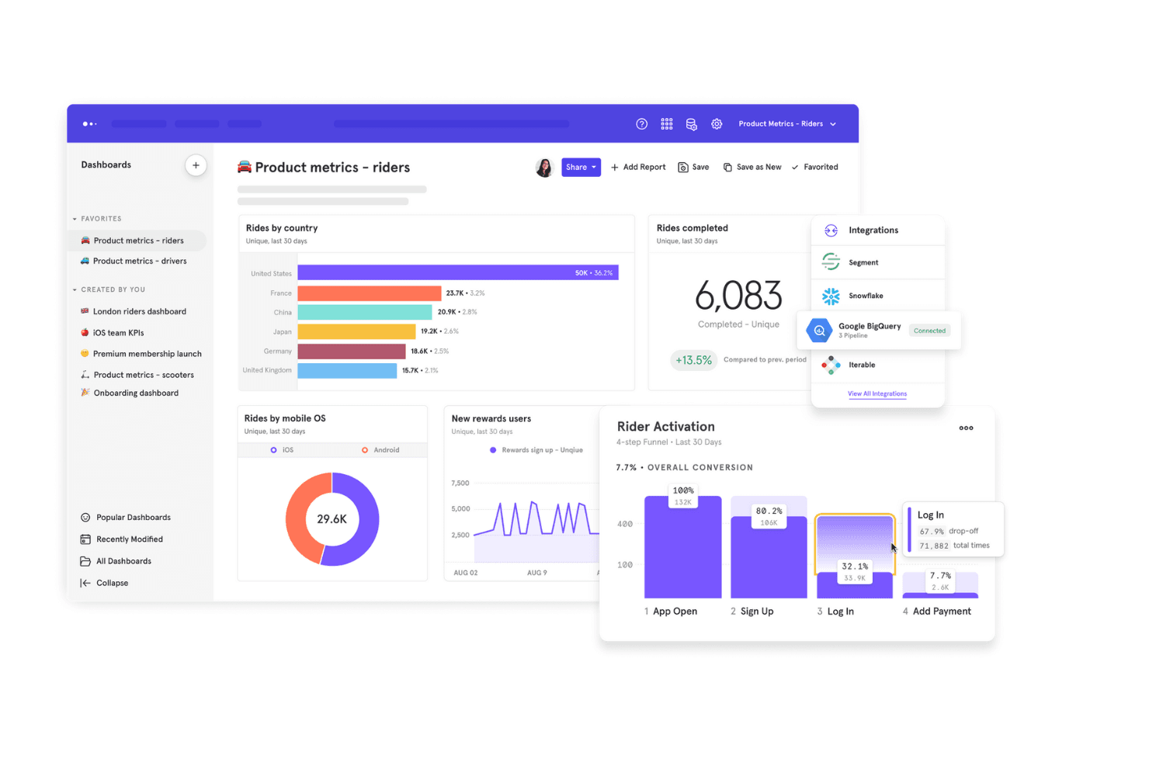Click Save as New button
The height and width of the screenshot is (766, 1149).
click(x=752, y=167)
